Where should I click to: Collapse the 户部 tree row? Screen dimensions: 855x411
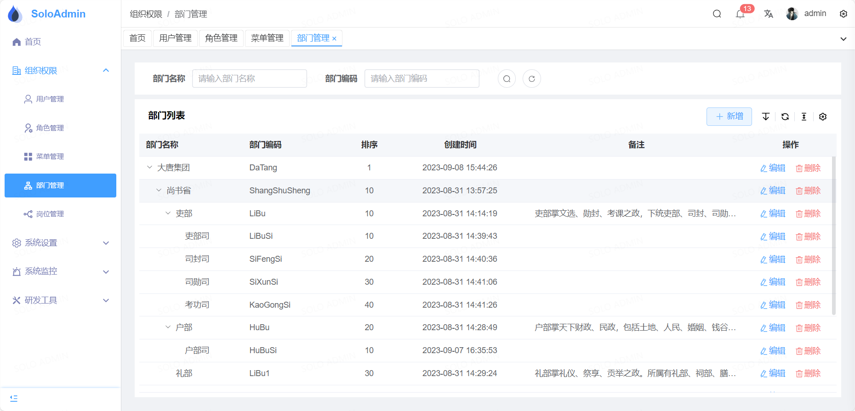pos(168,327)
